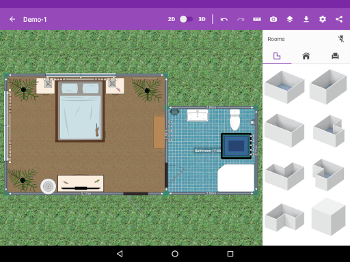Select the toilet in the bathroom
The width and height of the screenshot is (350, 262).
[x=234, y=119]
